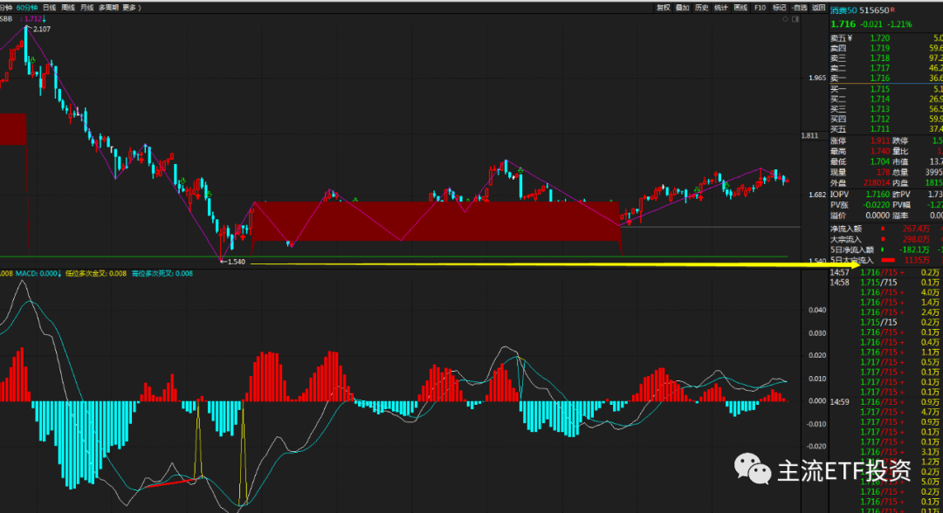Viewport: 943px width, 513px height.
Task: Toggle the side panel icon above the chart
Action: click(795, 19)
